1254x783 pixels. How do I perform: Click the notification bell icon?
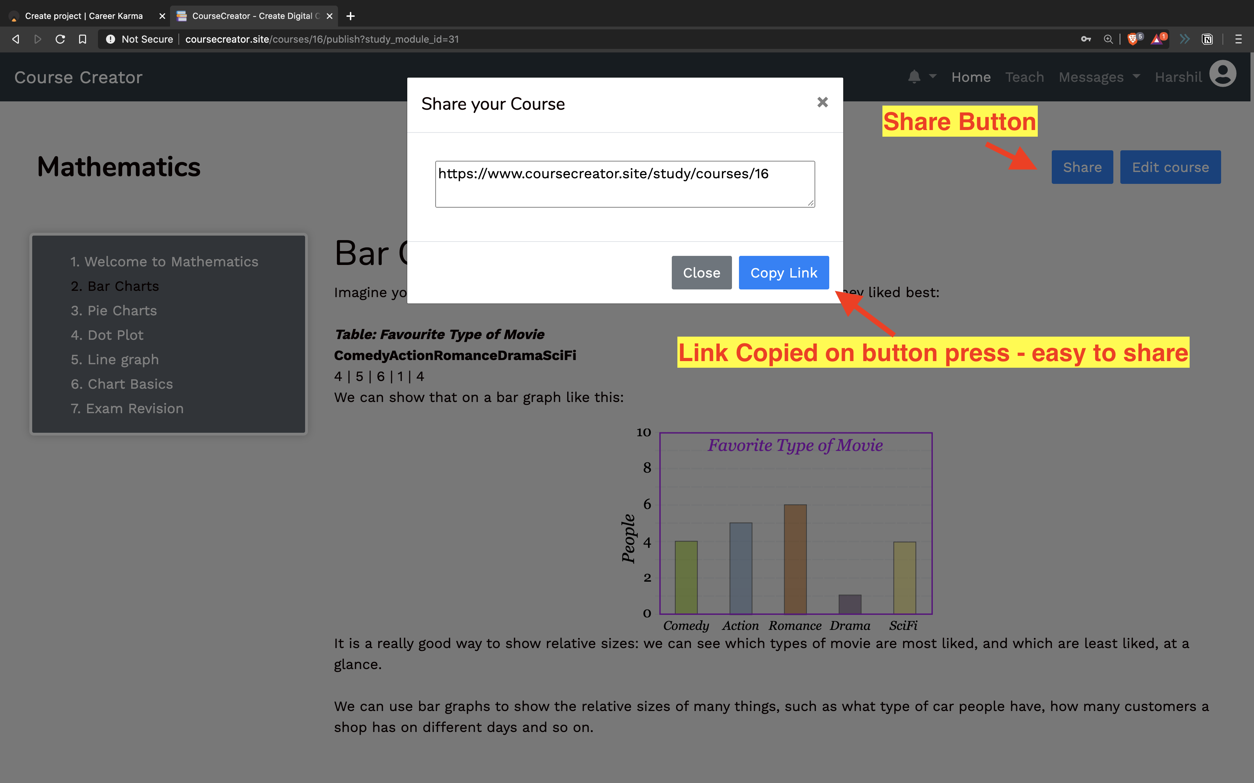914,77
